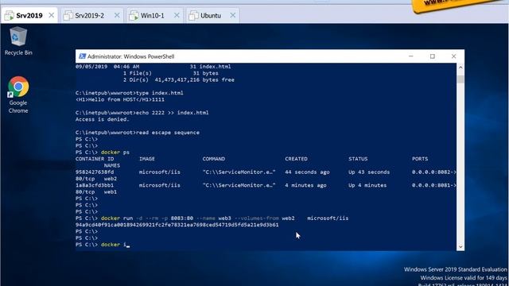
Task: Close the Ubuntu tab
Action: [233, 15]
